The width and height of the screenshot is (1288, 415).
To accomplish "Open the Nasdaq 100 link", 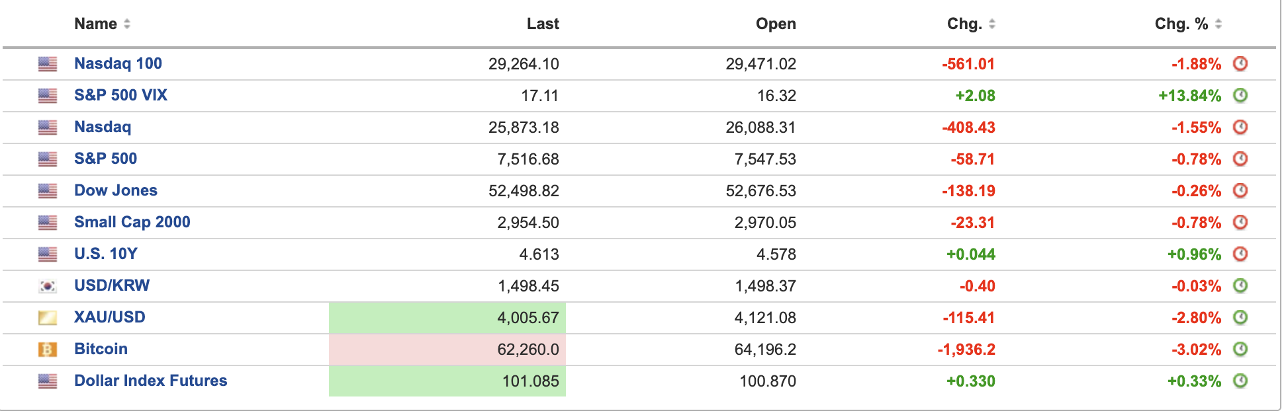I will point(118,63).
